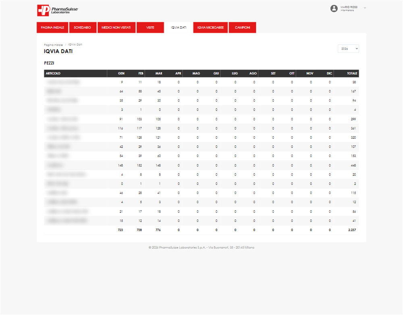Expand the Mario Rossi account menu chevron
Screen dimensions: 403x315
pyautogui.click(x=365, y=8)
